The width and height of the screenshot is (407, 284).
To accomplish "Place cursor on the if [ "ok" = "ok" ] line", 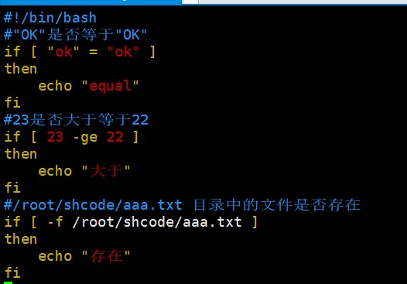I will pyautogui.click(x=80, y=52).
